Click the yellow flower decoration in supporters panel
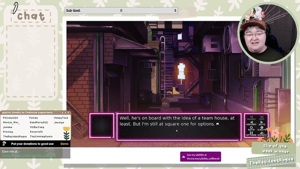 [67, 133]
